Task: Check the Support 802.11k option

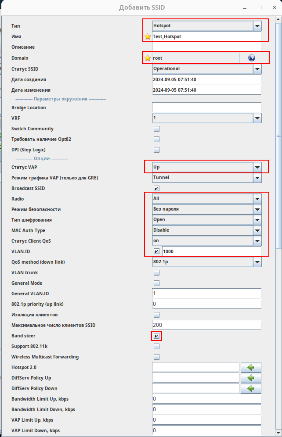Action: 156,347
